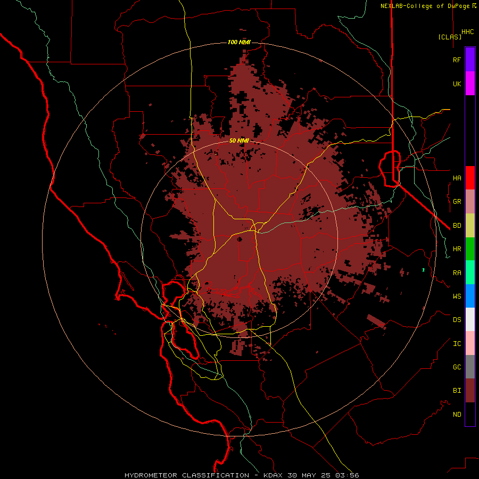The height and width of the screenshot is (479, 479).
Task: Click the DS white legend swatch
Action: point(470,319)
